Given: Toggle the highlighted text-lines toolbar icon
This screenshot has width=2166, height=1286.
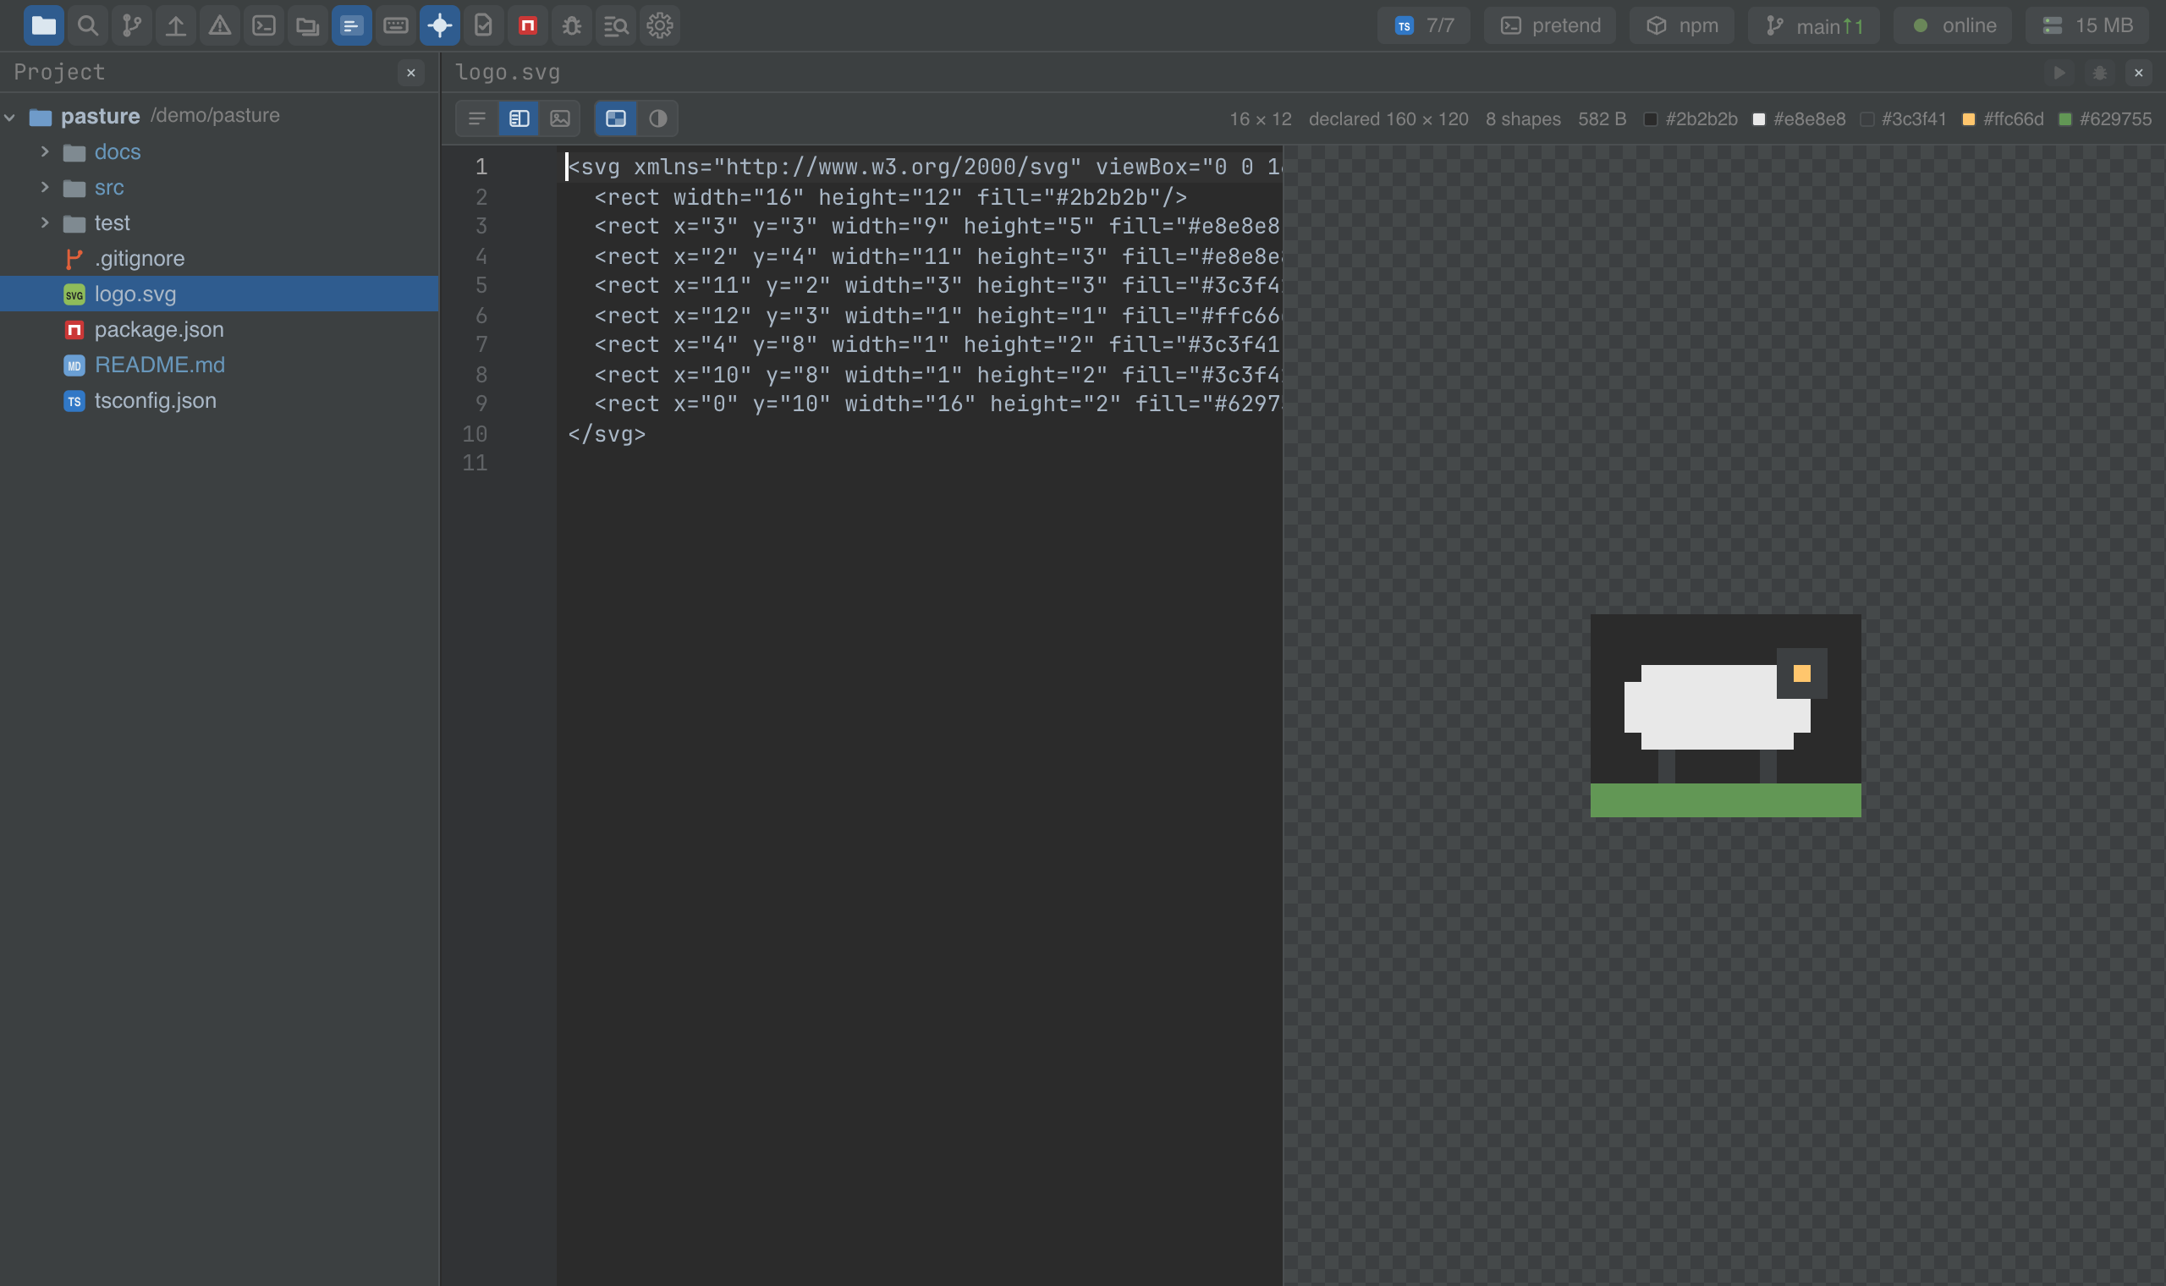Looking at the screenshot, I should tap(352, 25).
